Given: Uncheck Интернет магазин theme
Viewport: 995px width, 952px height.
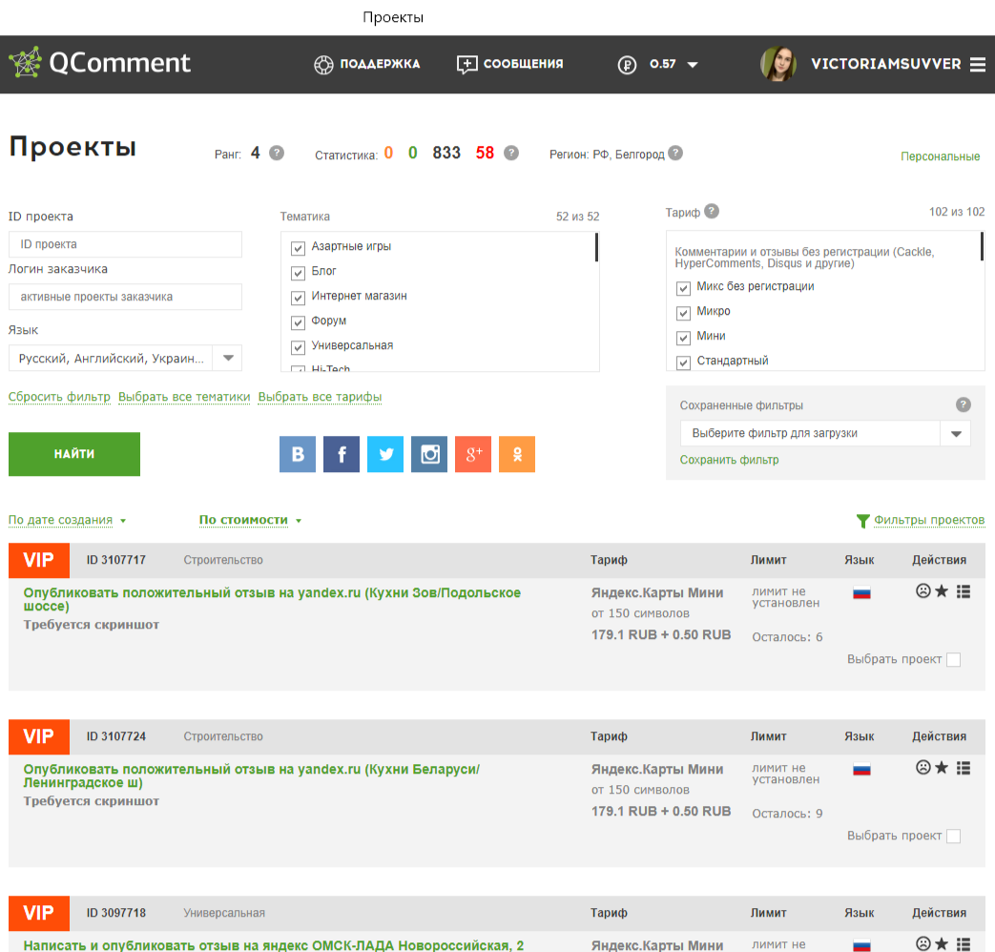Looking at the screenshot, I should coord(299,298).
